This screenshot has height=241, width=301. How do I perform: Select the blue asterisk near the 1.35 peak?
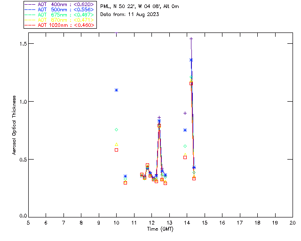pos(191,60)
